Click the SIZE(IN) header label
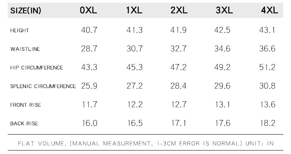The height and width of the screenshot is (154, 291). click(26, 10)
